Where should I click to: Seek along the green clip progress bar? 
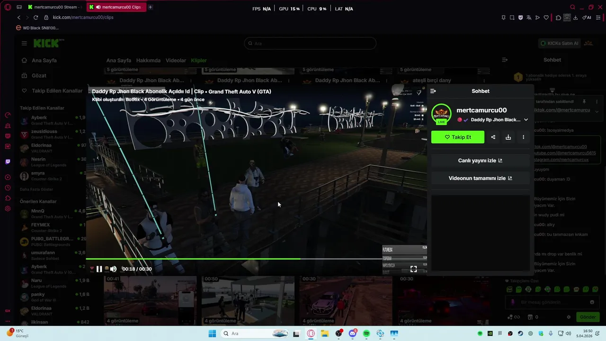(256, 259)
